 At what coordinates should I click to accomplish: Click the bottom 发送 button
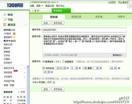[x=46, y=89]
